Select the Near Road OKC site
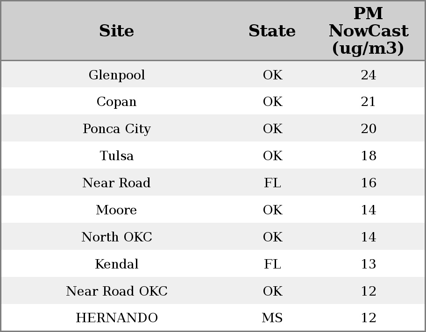Screen dimensions: 426x332 coord(117,291)
